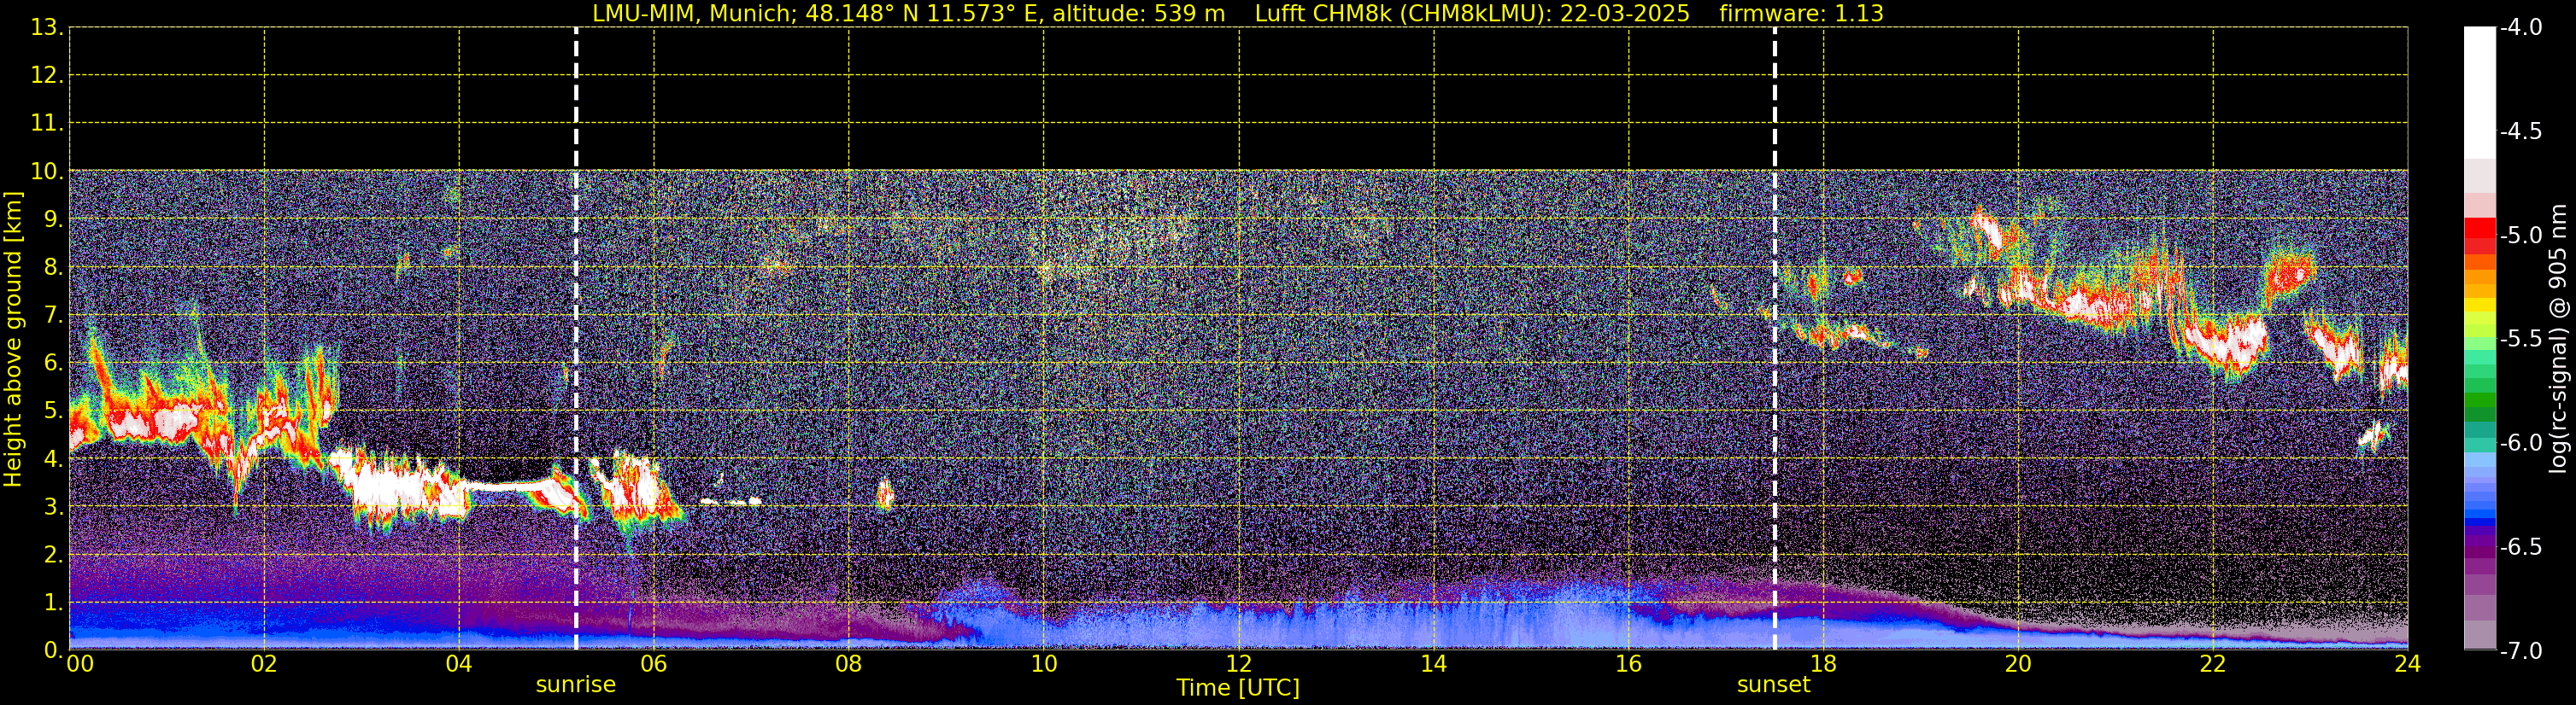Click the time tick label '18'
This screenshot has height=705, width=2576.
point(1824,664)
